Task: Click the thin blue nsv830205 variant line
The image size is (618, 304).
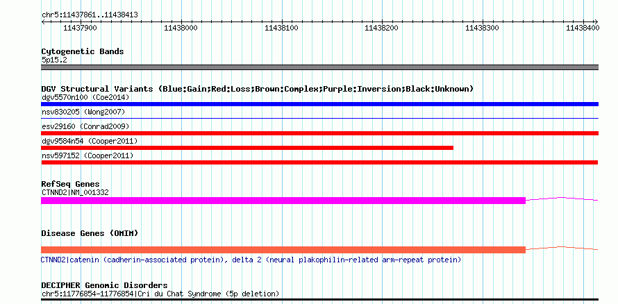Action: click(319, 118)
